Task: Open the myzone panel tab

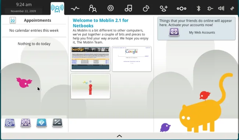Action: (x=57, y=8)
